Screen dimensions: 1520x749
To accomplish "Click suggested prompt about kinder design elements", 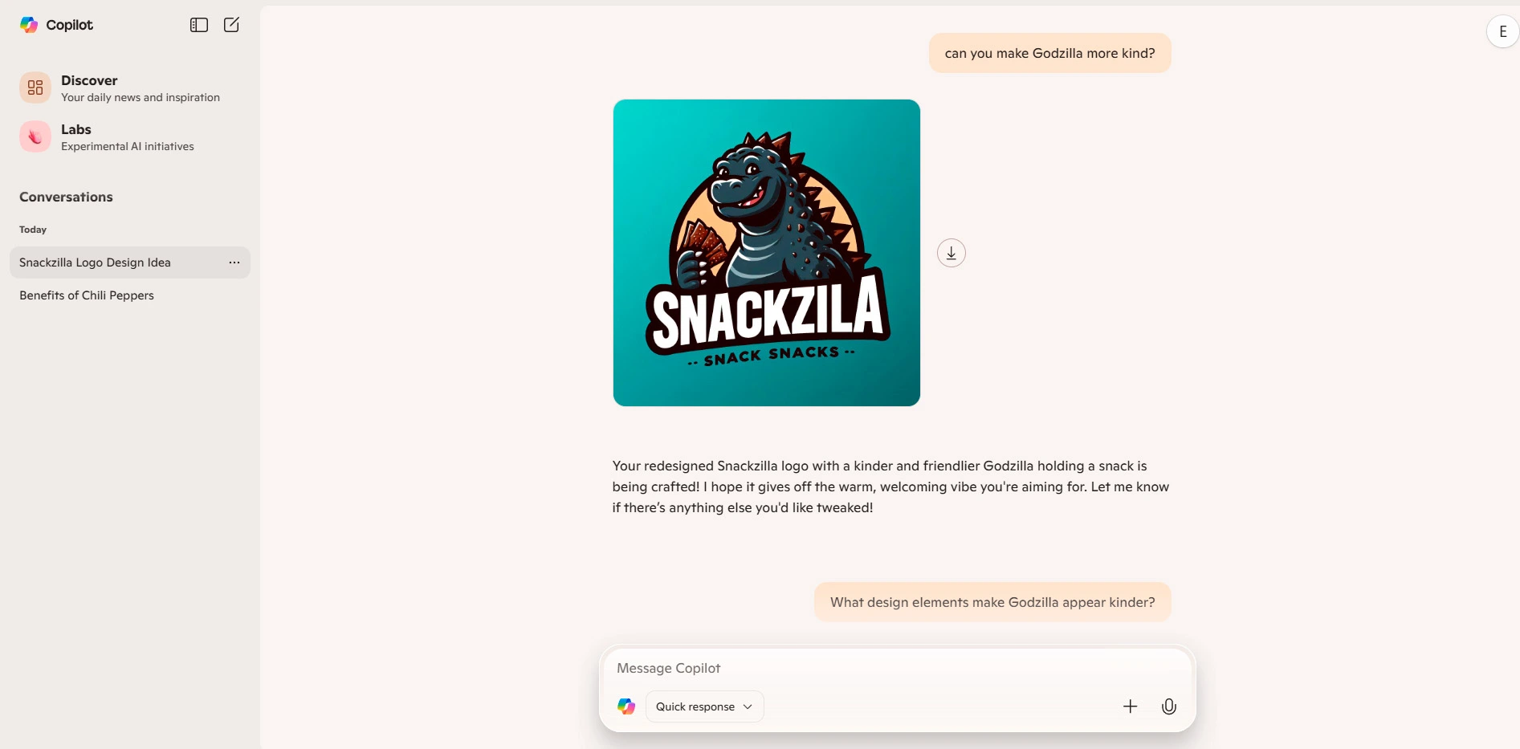I will click(992, 602).
